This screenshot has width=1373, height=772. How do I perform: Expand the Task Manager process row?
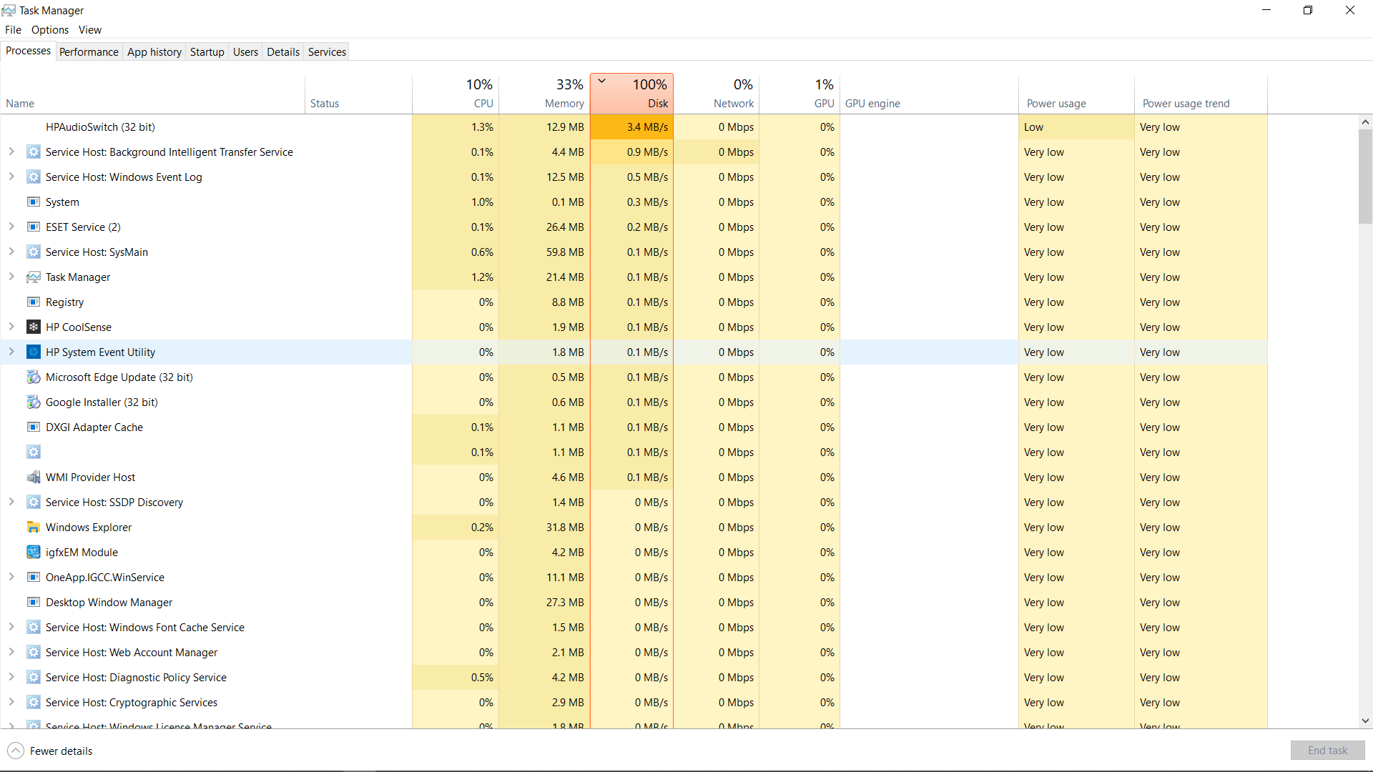(x=11, y=277)
